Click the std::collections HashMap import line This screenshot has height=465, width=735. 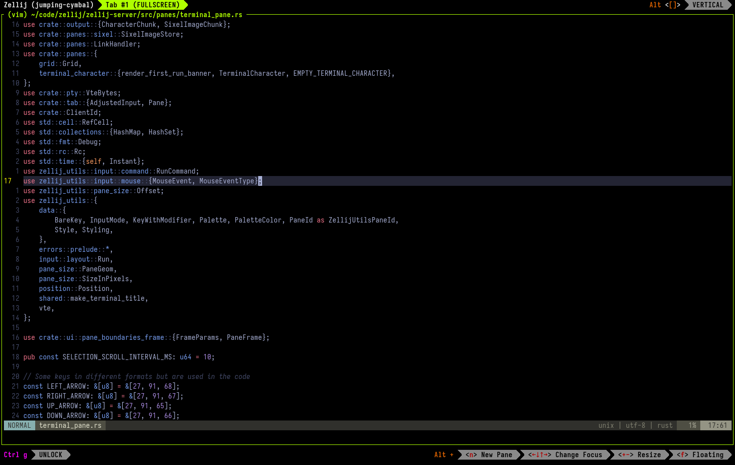[x=104, y=132]
